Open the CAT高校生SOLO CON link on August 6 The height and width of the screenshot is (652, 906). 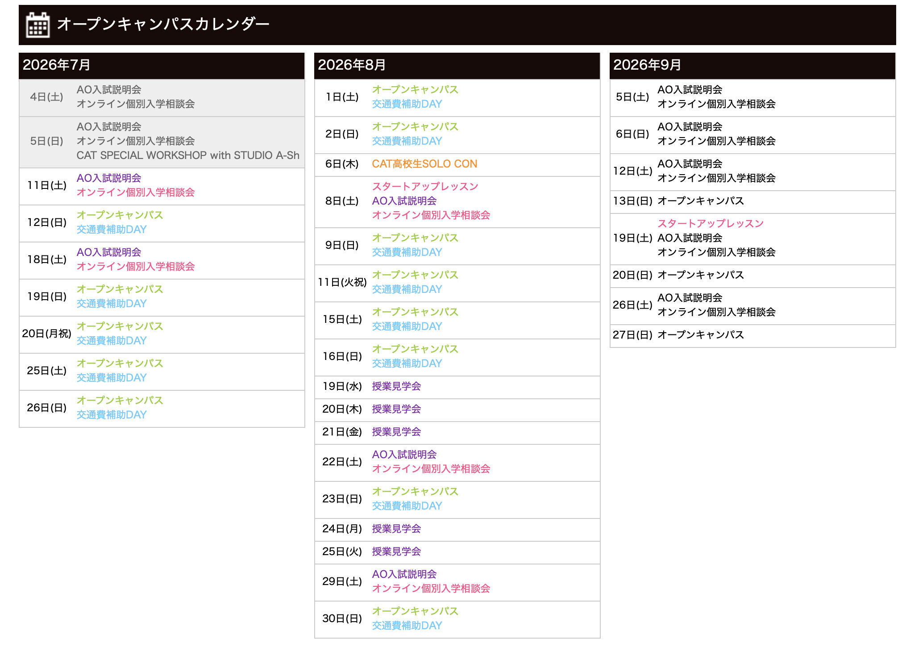pyautogui.click(x=424, y=164)
